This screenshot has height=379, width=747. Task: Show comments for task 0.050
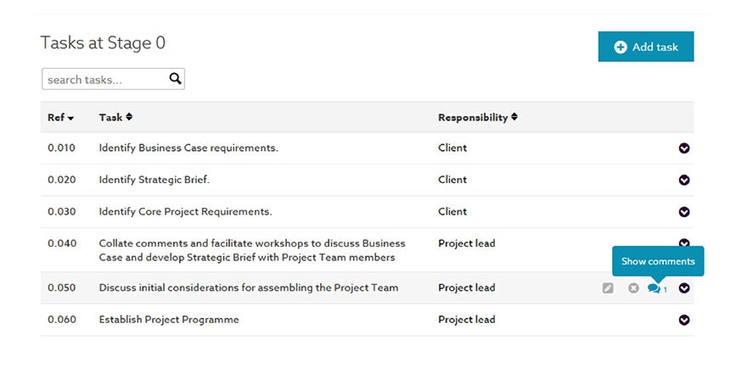pyautogui.click(x=655, y=288)
